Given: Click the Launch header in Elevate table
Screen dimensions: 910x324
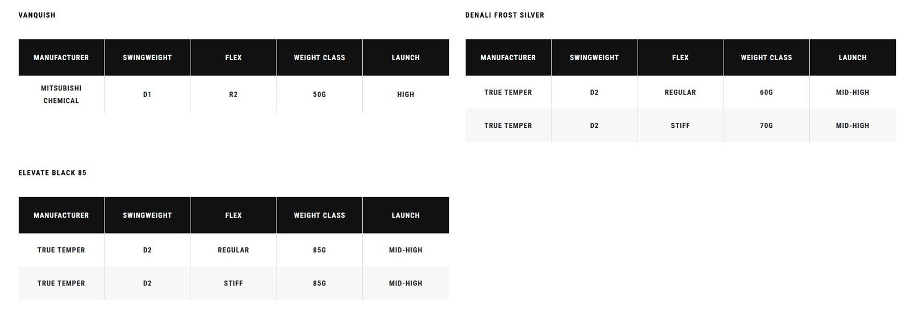Looking at the screenshot, I should pos(406,215).
